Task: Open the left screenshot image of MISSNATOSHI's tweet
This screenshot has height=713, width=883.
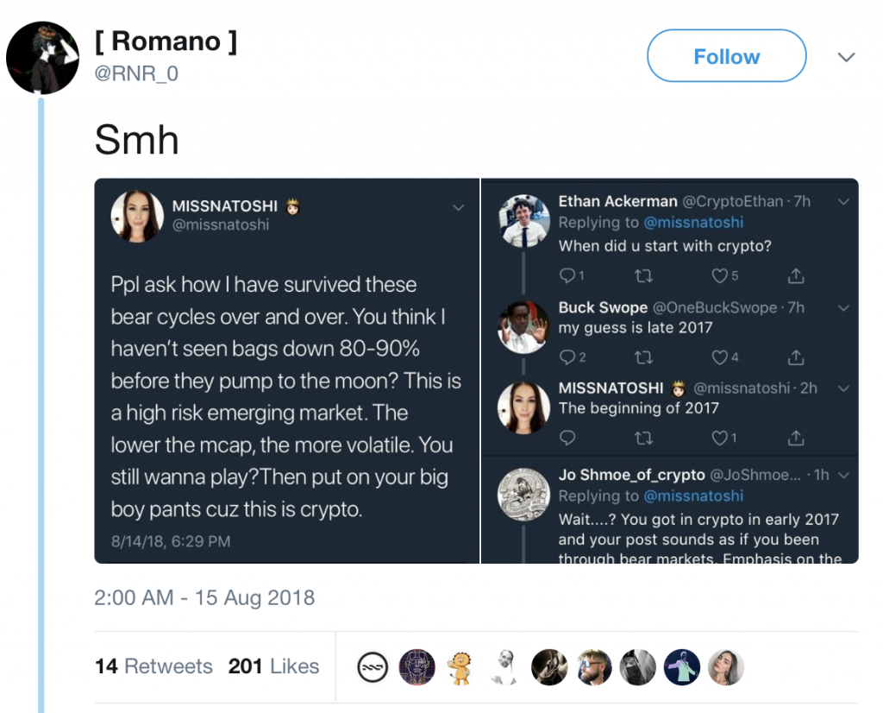Action: [286, 371]
